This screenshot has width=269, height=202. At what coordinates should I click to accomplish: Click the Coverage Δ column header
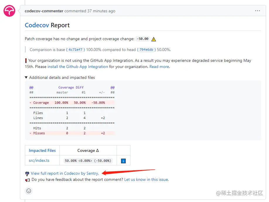(88, 150)
